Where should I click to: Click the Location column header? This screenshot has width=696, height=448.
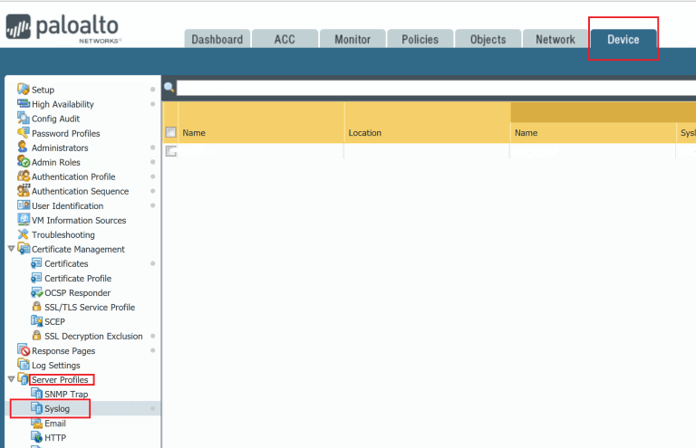[365, 133]
